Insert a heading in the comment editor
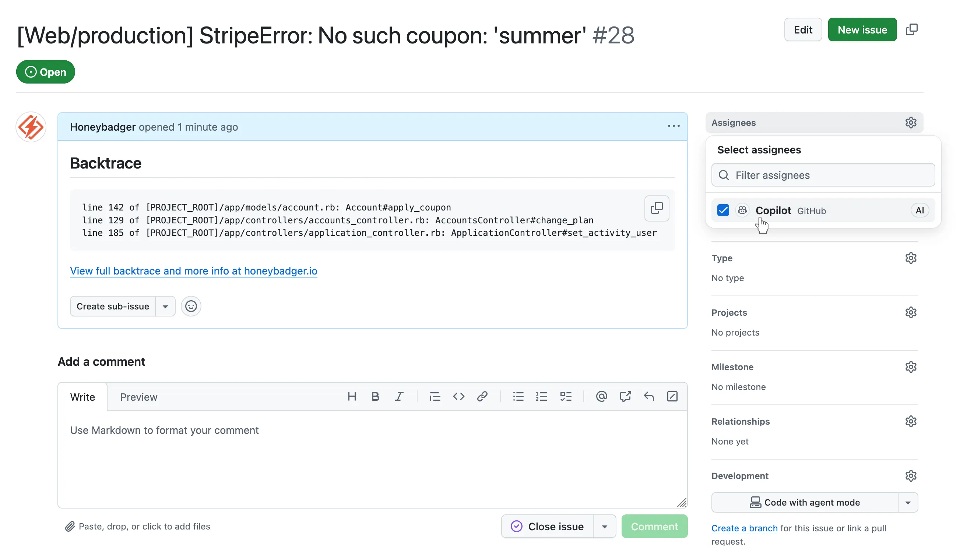 click(x=352, y=397)
